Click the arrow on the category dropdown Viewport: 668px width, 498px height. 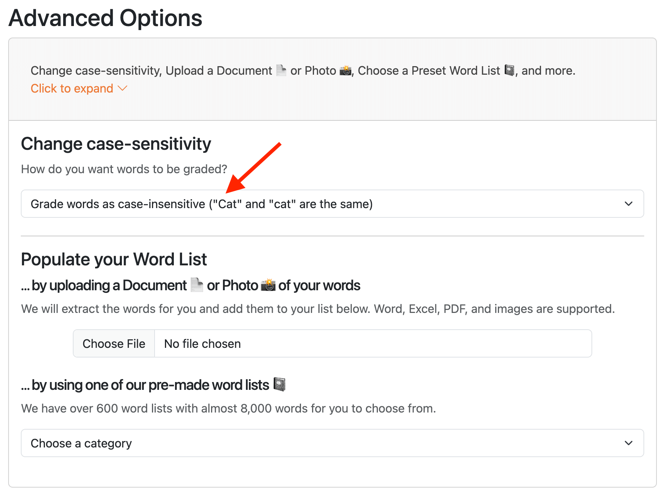(x=628, y=443)
